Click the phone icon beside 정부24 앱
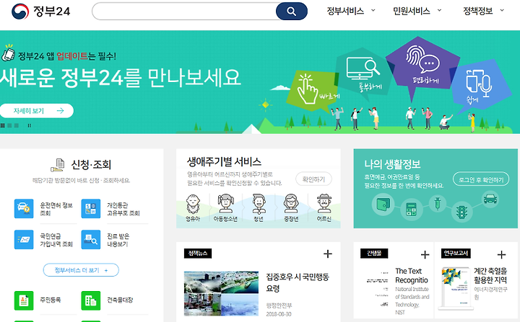This screenshot has width=520, height=322. click(8, 53)
